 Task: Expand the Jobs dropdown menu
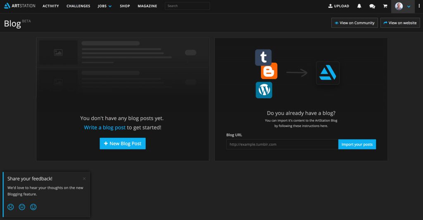(x=105, y=6)
